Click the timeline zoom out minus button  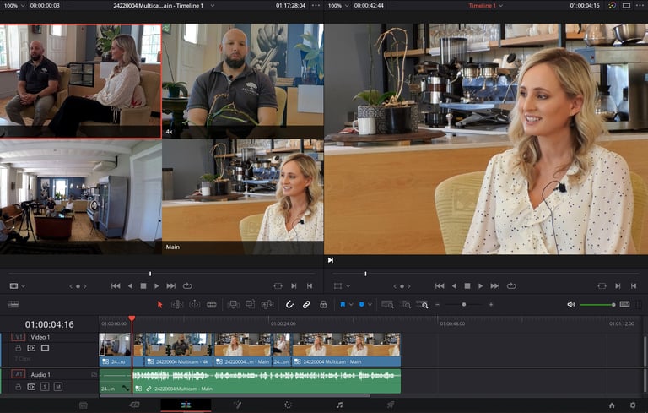coord(438,305)
